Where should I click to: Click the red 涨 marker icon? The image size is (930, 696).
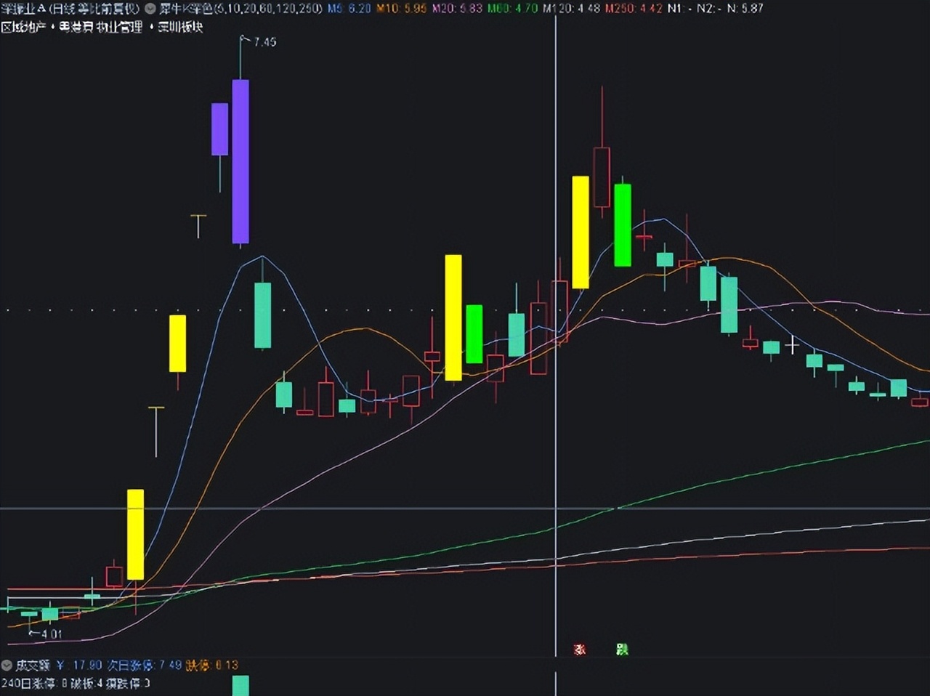579,649
